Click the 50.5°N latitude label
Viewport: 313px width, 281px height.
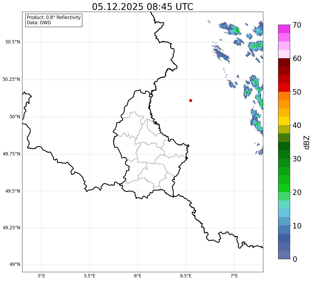[13, 42]
